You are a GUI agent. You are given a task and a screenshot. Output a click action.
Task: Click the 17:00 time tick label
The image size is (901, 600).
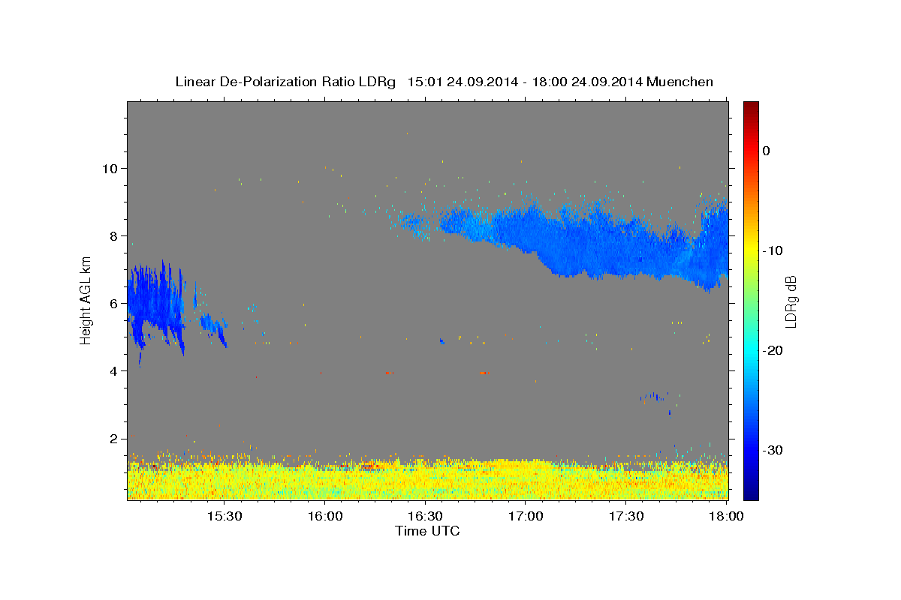pyautogui.click(x=526, y=517)
